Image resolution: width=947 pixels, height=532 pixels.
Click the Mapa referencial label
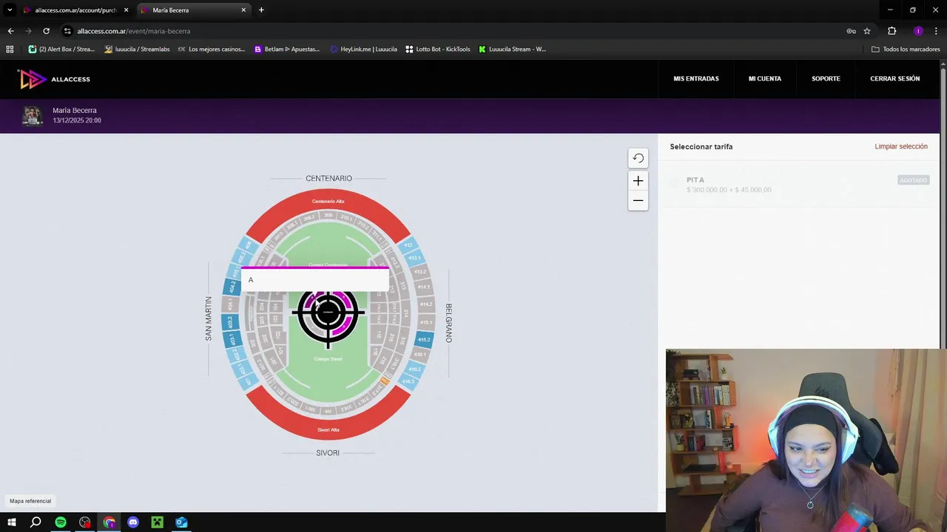click(x=30, y=501)
